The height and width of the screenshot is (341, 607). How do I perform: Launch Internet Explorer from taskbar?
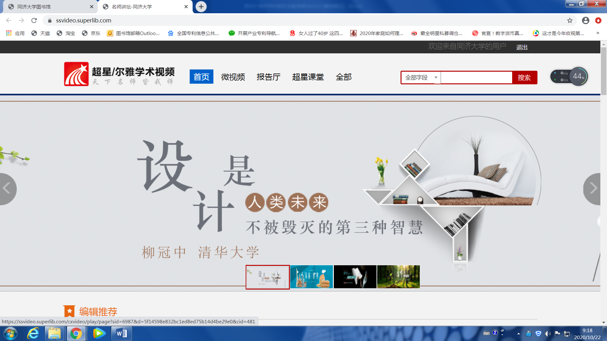(x=33, y=333)
